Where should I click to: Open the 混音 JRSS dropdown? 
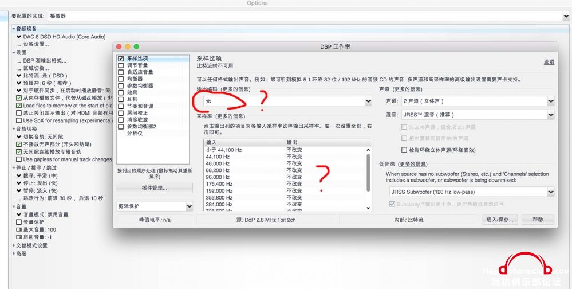[x=478, y=115]
